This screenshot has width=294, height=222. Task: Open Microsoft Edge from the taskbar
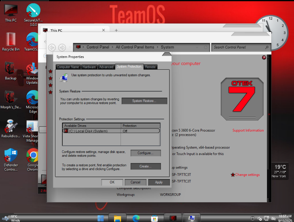tap(136, 218)
